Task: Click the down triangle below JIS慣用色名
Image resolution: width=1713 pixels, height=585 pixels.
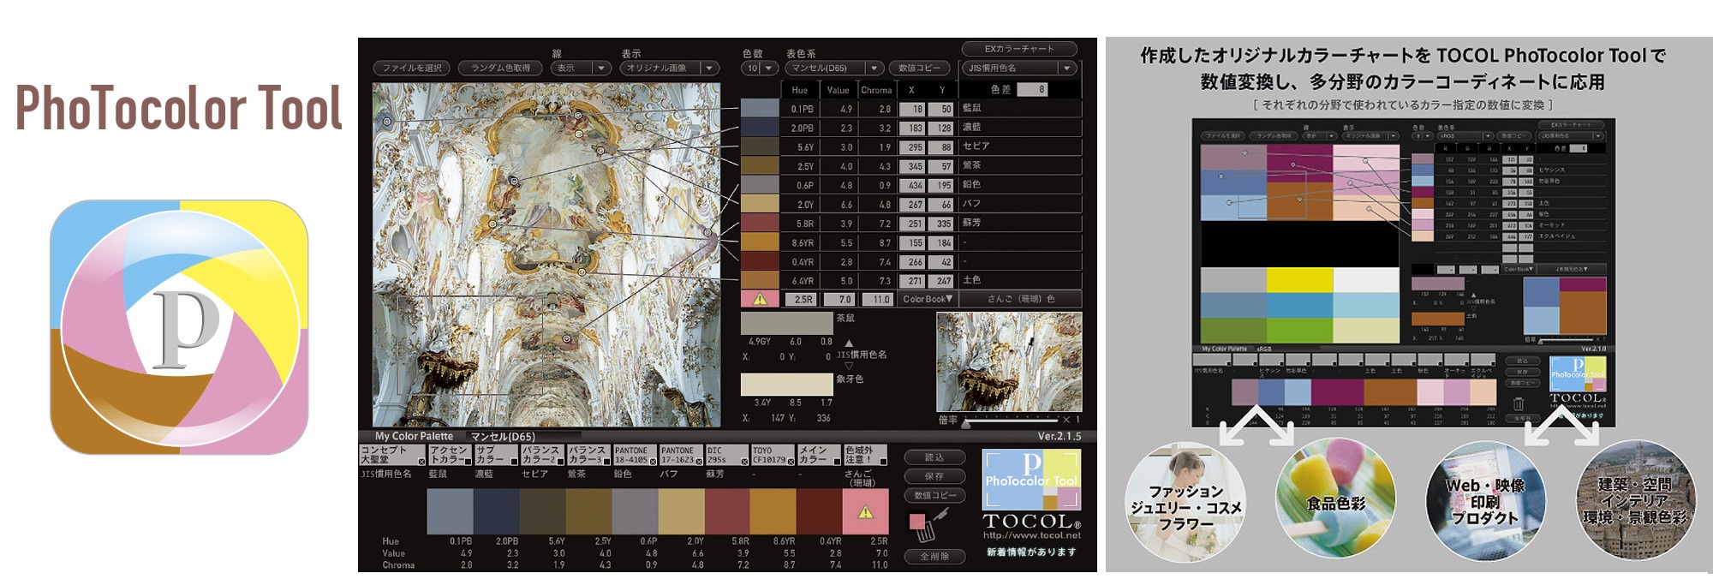Action: click(849, 366)
